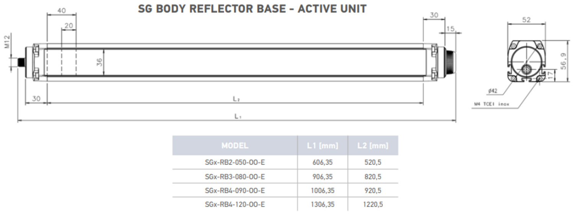
Task: Click the 906,35 L1 value
Action: (323, 176)
